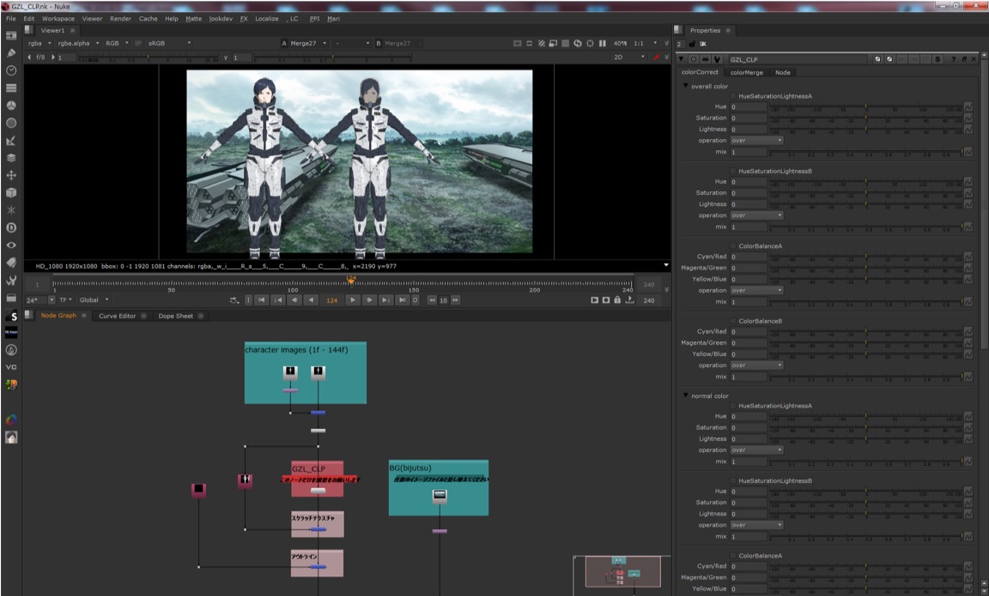
Task: Open the Filter nodes menu (circle icon)
Action: tap(10, 123)
